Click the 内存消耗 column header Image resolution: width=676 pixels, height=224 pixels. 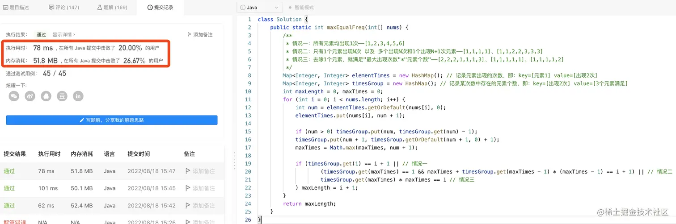click(x=82, y=154)
